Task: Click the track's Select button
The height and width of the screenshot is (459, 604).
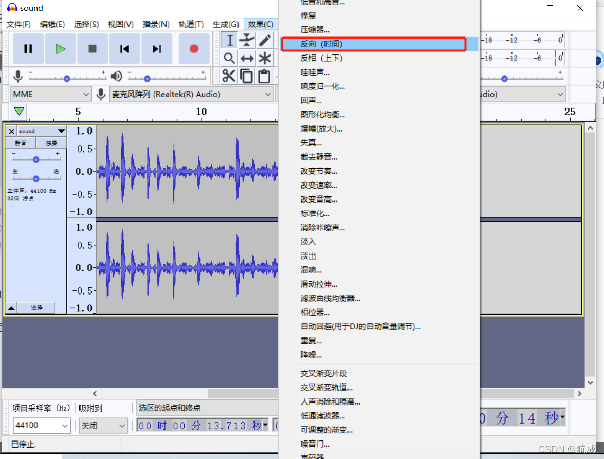Action: (36, 308)
